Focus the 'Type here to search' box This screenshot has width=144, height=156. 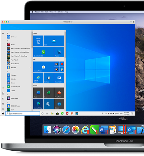pos(23,113)
